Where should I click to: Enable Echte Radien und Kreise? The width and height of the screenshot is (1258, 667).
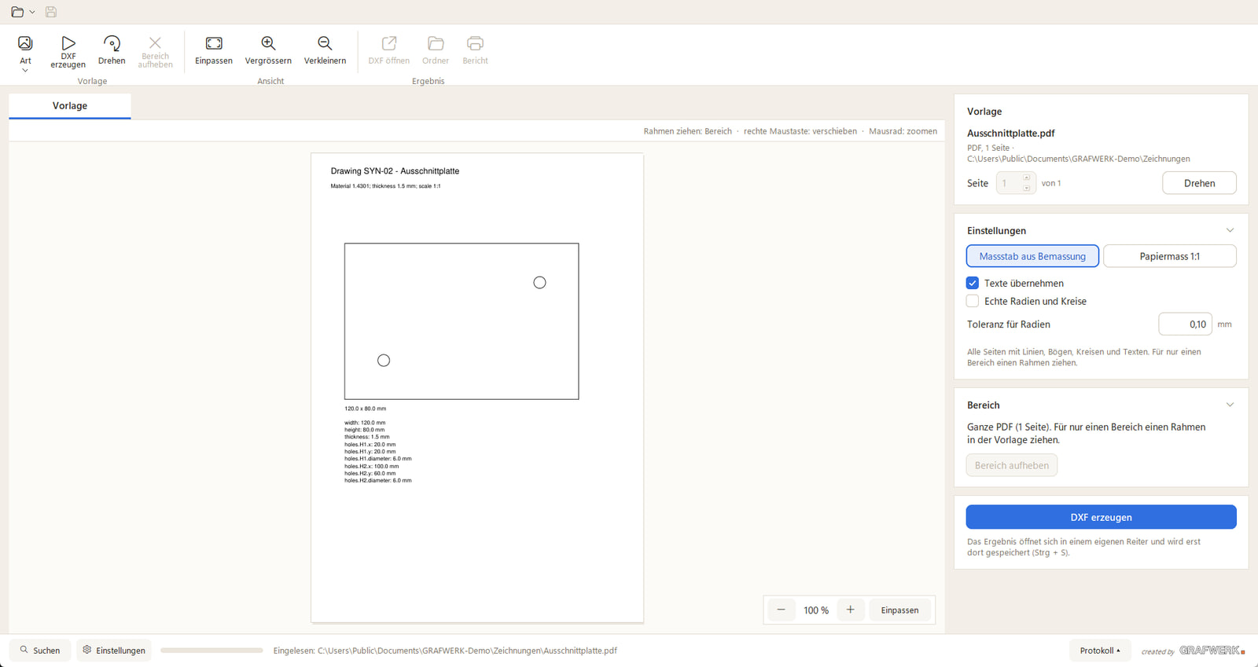click(973, 301)
